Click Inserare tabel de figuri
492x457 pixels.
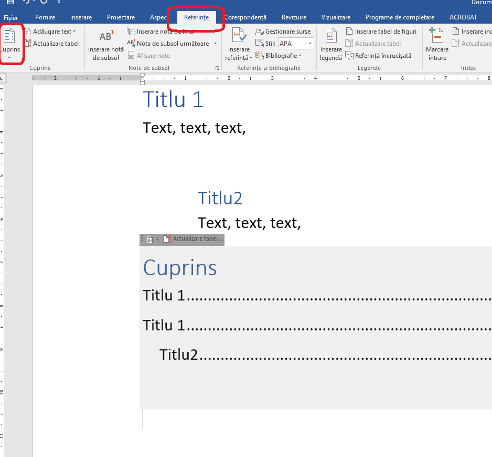[381, 32]
